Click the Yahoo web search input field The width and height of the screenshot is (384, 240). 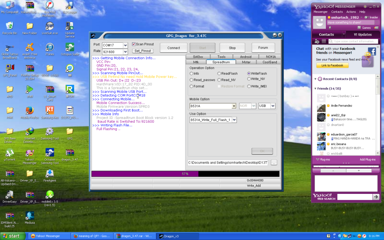coord(354,197)
